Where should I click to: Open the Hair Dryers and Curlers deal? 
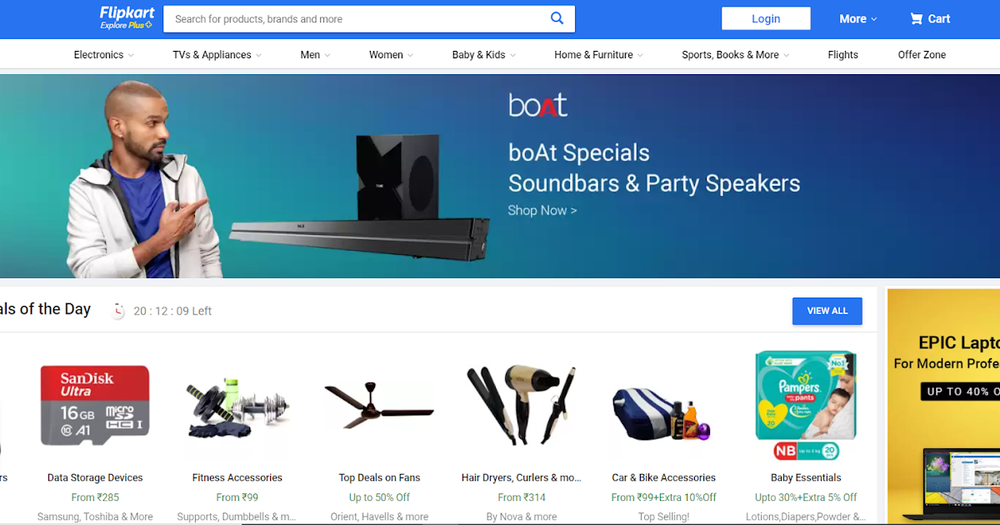click(x=521, y=406)
